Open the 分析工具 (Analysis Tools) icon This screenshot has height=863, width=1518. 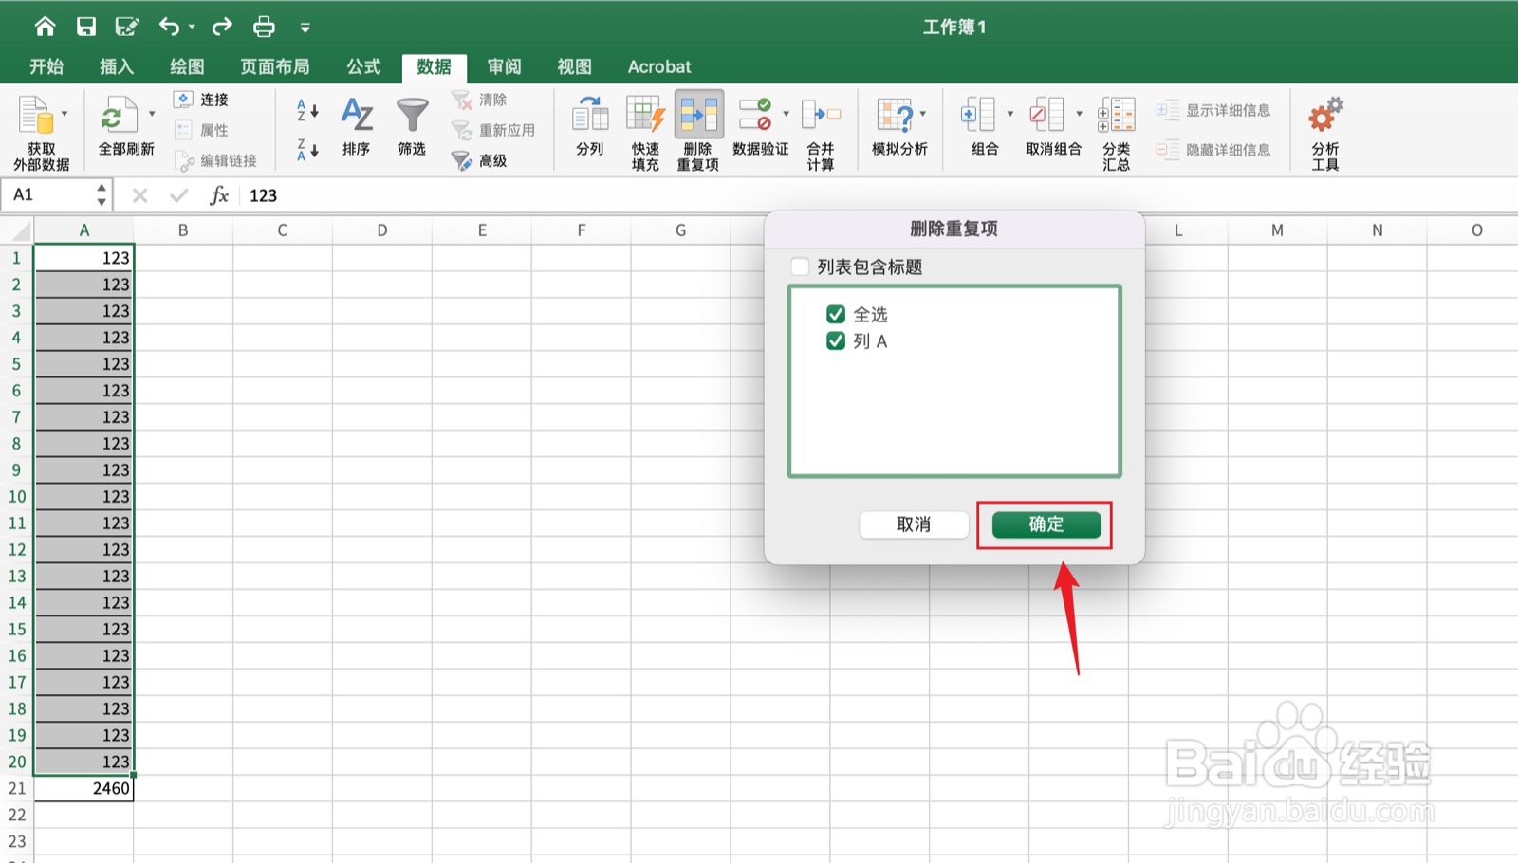1324,126
